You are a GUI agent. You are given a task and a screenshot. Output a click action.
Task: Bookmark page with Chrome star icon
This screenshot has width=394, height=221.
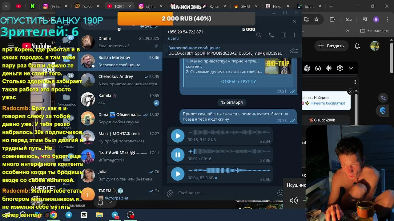316,19
